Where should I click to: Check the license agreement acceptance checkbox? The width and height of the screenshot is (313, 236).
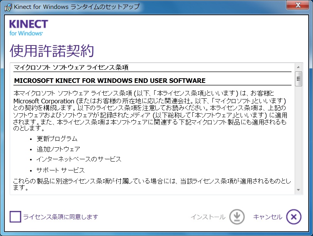click(x=15, y=217)
